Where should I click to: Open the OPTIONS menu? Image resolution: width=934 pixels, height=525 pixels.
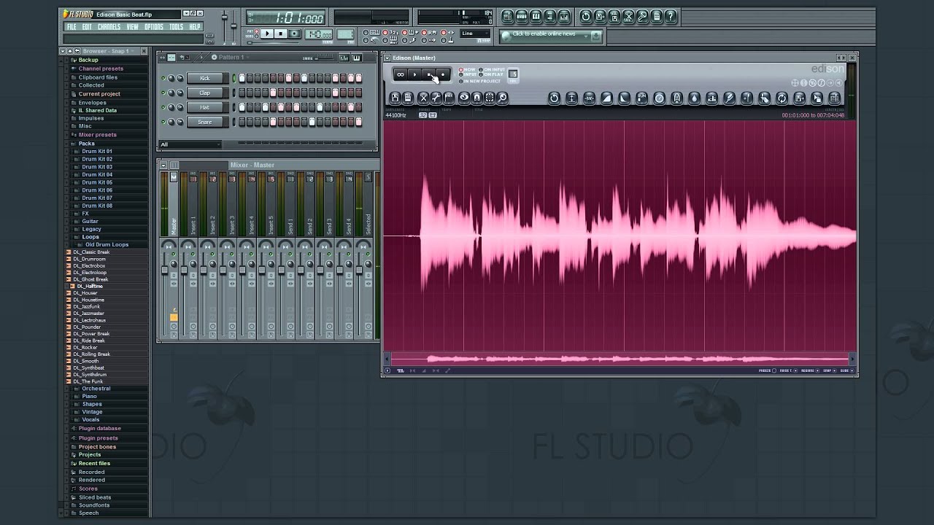click(154, 27)
